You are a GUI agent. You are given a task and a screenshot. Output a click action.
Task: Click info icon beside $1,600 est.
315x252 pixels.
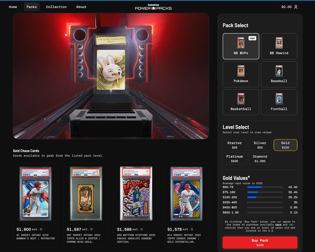point(41,229)
